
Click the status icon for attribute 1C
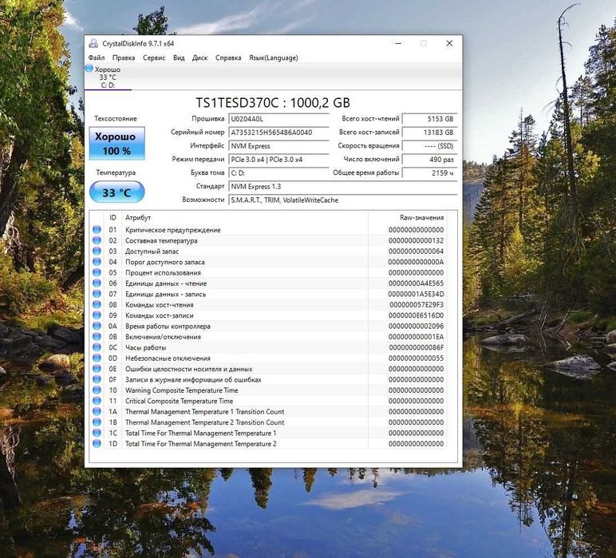point(97,433)
